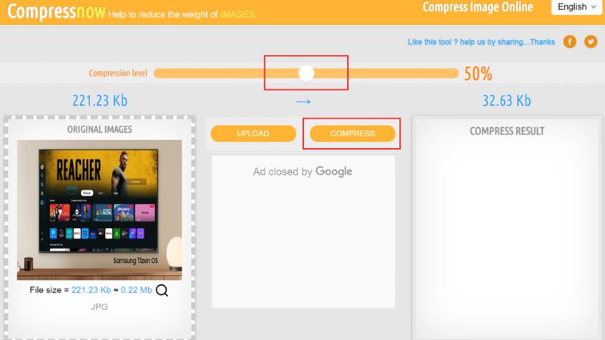The width and height of the screenshot is (605, 340).
Task: Click the 221.23 Kb file size link below the image
Action: pos(91,290)
